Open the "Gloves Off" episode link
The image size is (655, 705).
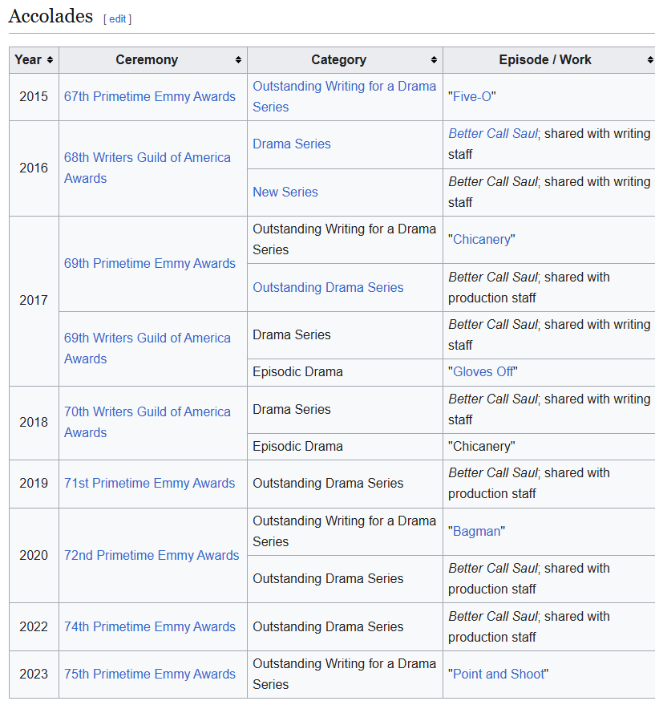[x=483, y=372]
